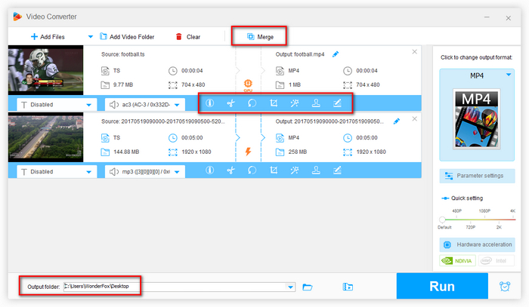The image size is (529, 307).
Task: Open output folder via folder icon
Action: click(308, 287)
